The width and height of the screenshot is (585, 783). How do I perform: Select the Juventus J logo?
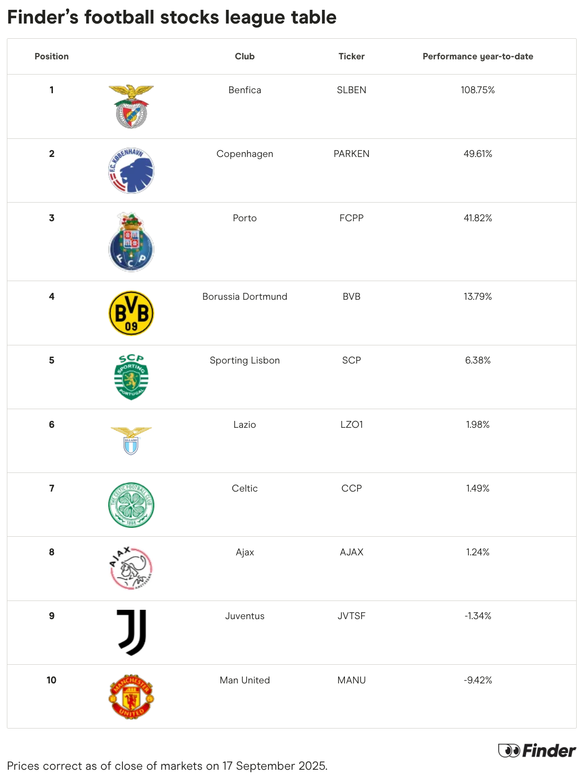[x=132, y=632]
